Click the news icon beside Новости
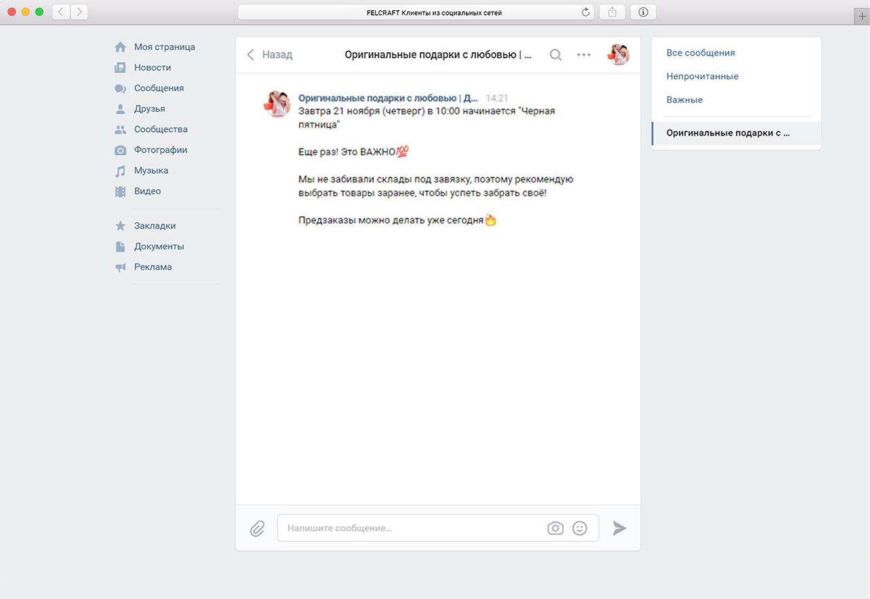The height and width of the screenshot is (599, 870). 120,68
